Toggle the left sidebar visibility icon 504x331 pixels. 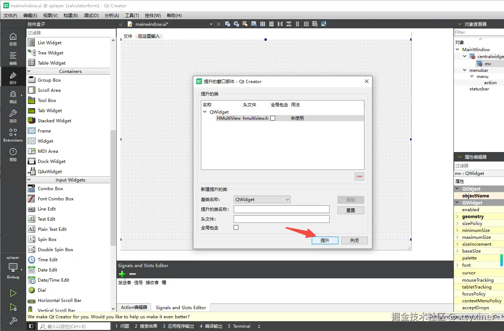click(31, 326)
